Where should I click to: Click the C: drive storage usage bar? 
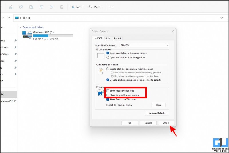[53, 36]
